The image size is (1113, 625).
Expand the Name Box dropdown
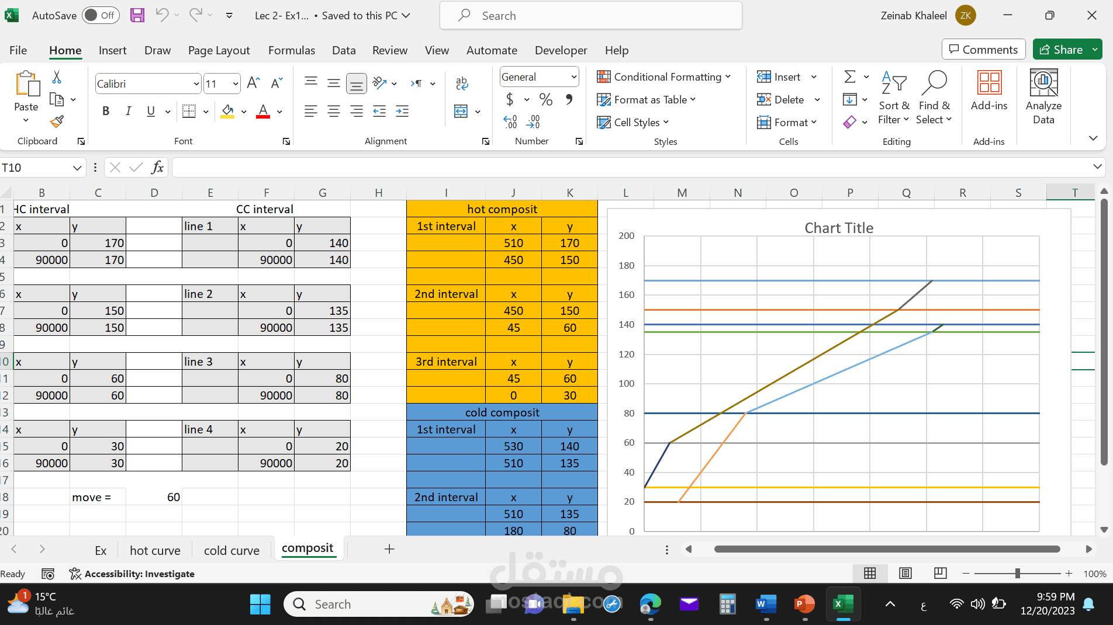coord(77,168)
